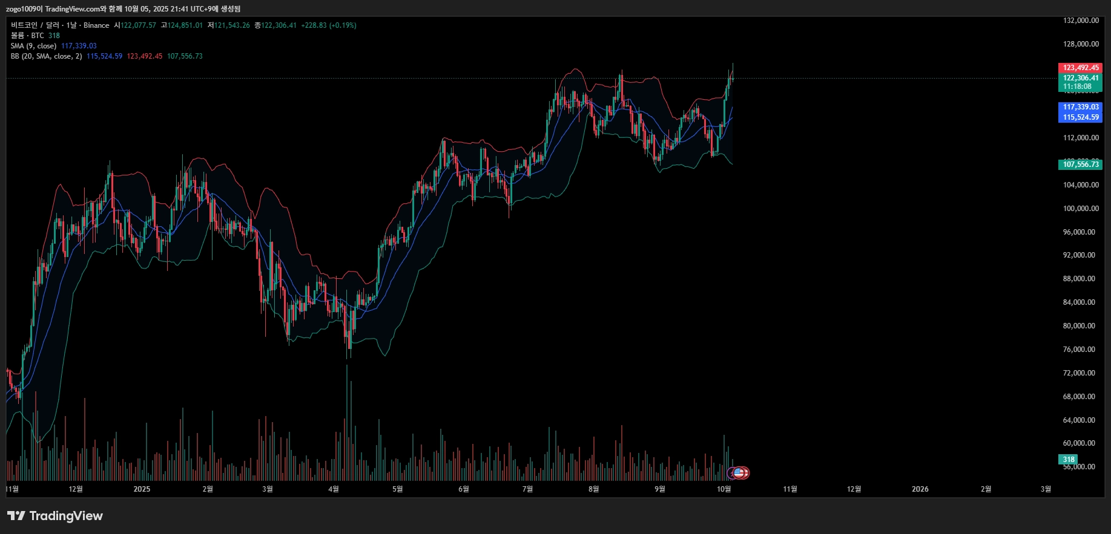Click the 68,000.00 price scale value

(1079, 397)
